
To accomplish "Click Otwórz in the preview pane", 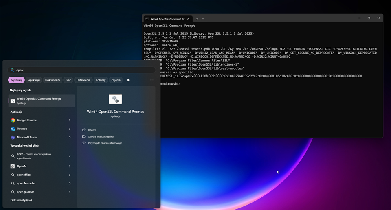I will tap(92, 130).
